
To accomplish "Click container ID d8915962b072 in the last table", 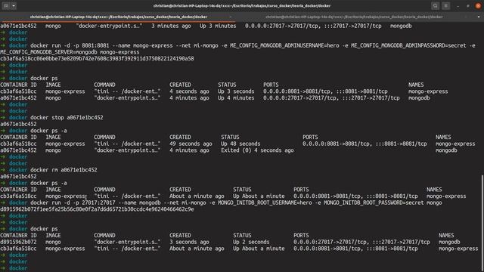I will coord(18,242).
